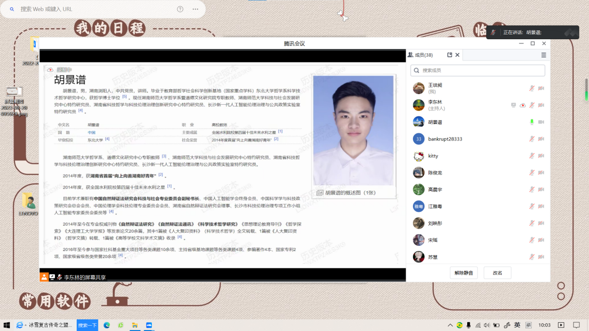The image size is (589, 331).
Task: Open Microsoft Edge from the taskbar
Action: point(107,325)
